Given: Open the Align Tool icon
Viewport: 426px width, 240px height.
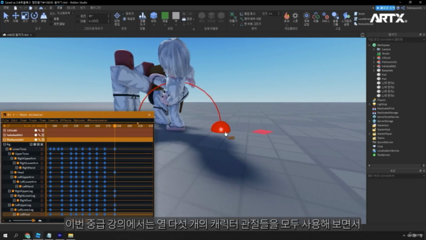Looking at the screenshot, I should click(142, 16).
